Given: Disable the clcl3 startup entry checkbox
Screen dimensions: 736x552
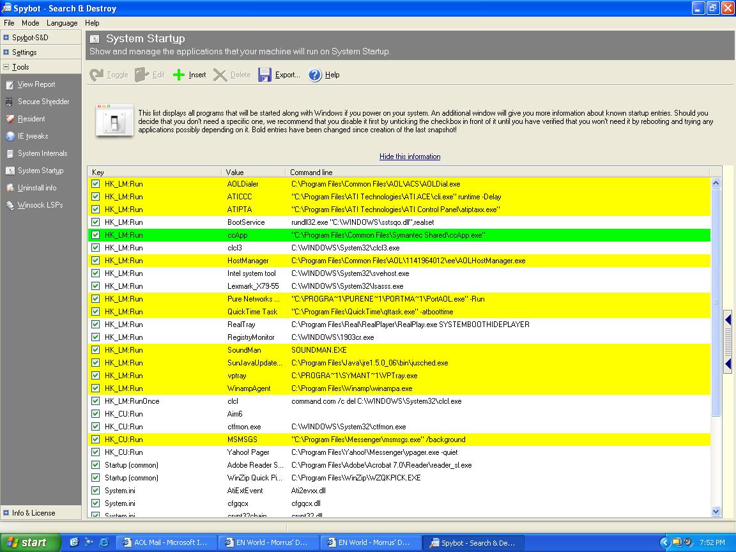Looking at the screenshot, I should pos(96,248).
